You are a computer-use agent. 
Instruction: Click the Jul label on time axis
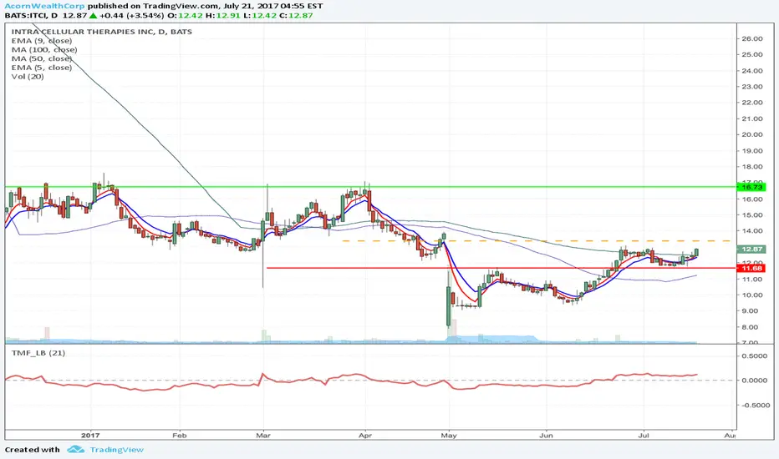[x=644, y=435]
